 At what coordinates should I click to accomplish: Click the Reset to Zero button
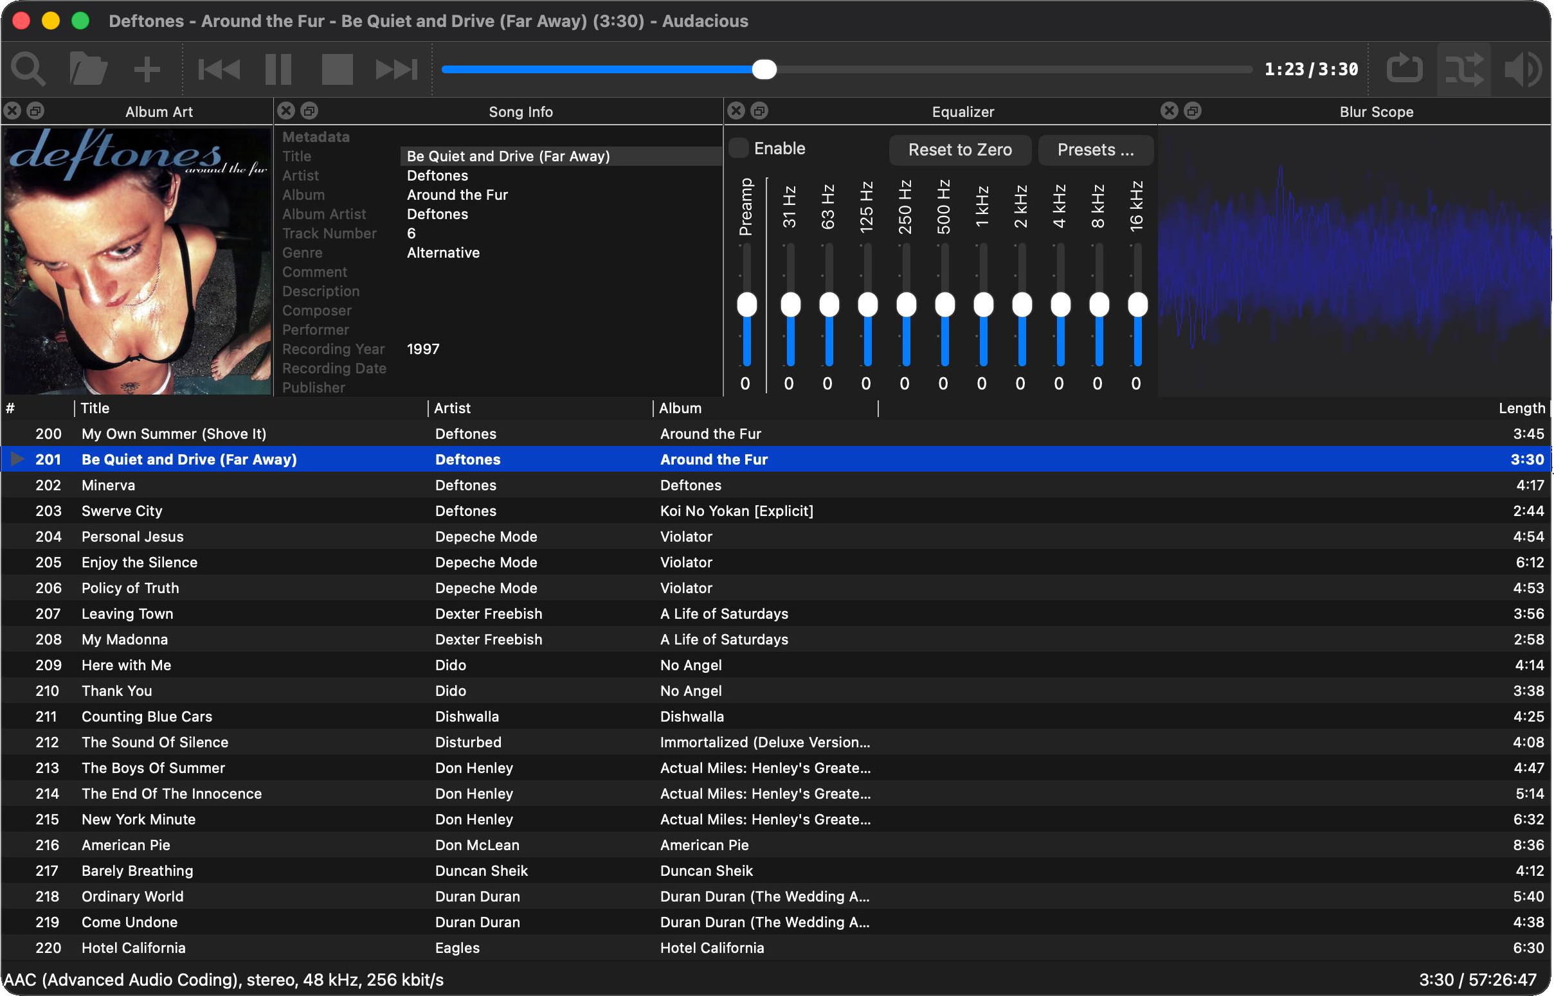[x=960, y=150]
